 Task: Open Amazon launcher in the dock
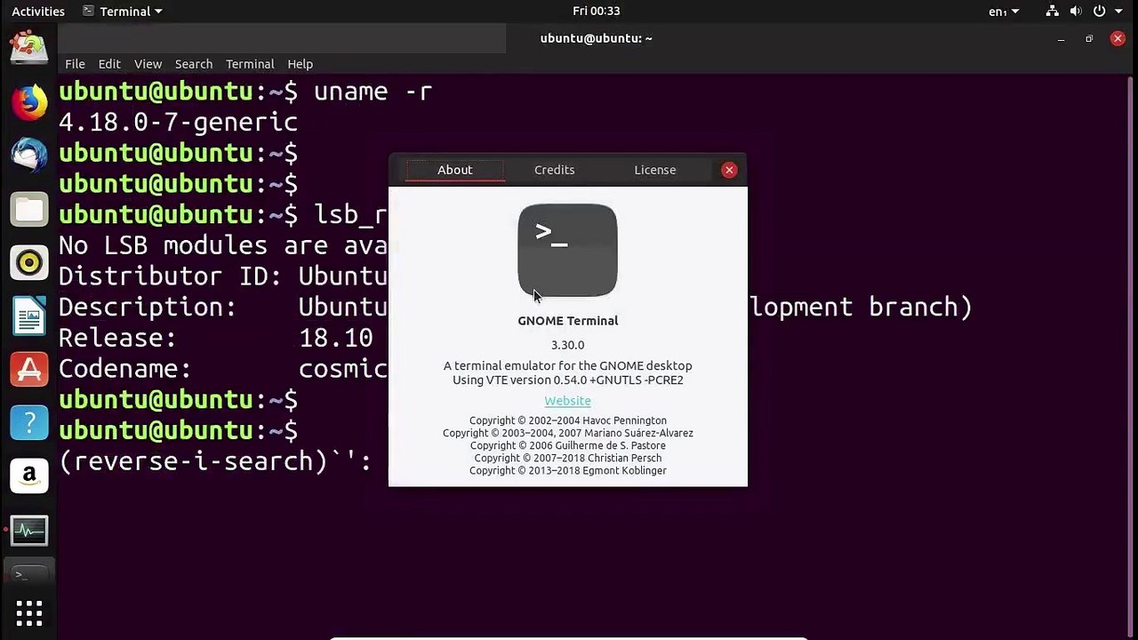pos(28,476)
